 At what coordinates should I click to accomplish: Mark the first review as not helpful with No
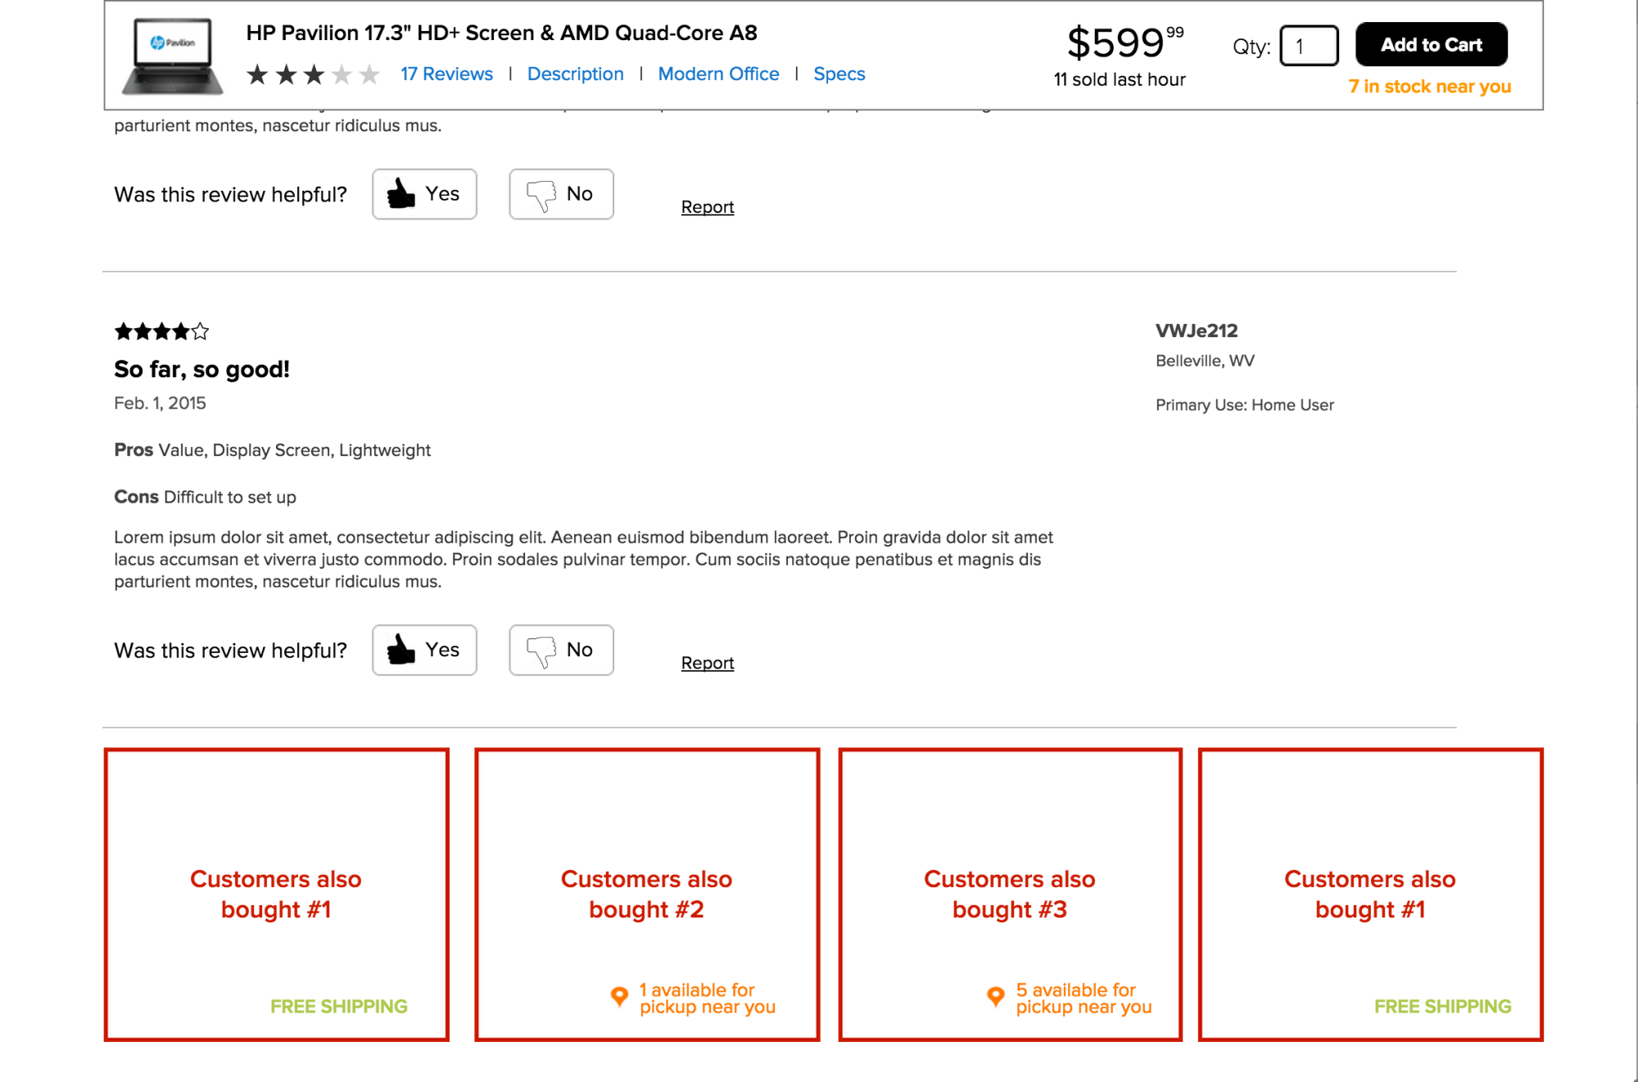click(561, 194)
